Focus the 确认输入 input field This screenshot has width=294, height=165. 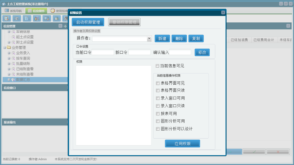180,52
